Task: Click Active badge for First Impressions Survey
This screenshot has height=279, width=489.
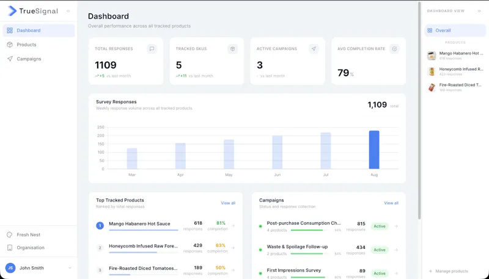Action: 380,274
